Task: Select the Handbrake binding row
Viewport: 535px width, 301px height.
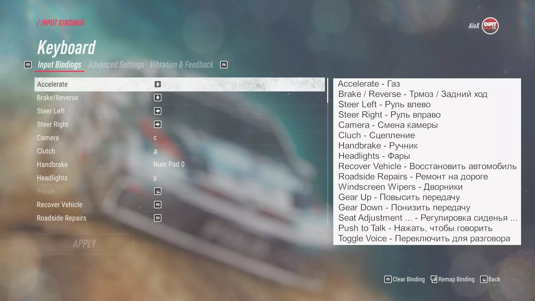Action: point(179,164)
